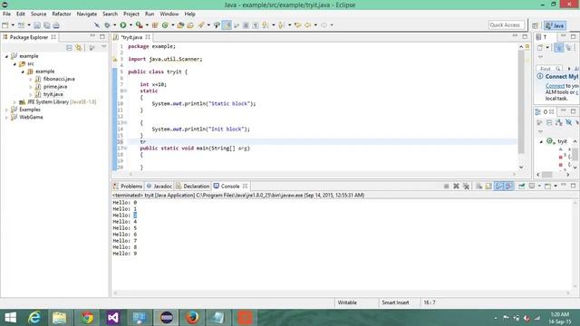Collapse the src folder node
580x326 pixels.
click(x=14, y=64)
